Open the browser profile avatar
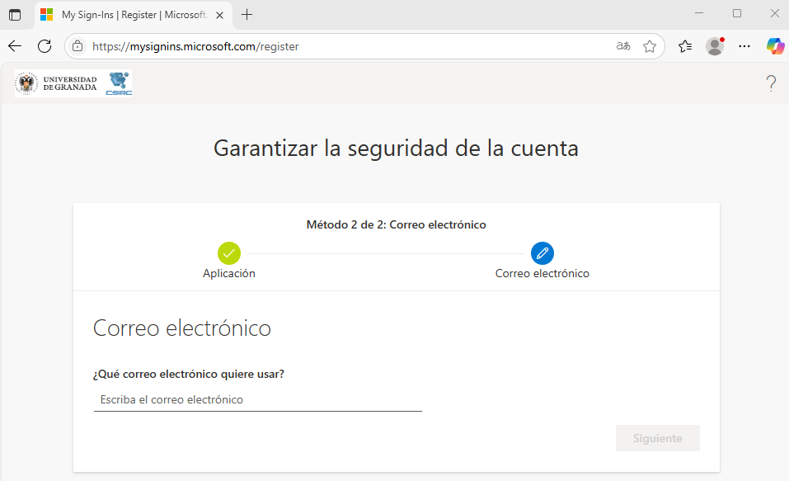The width and height of the screenshot is (789, 481). pos(715,46)
